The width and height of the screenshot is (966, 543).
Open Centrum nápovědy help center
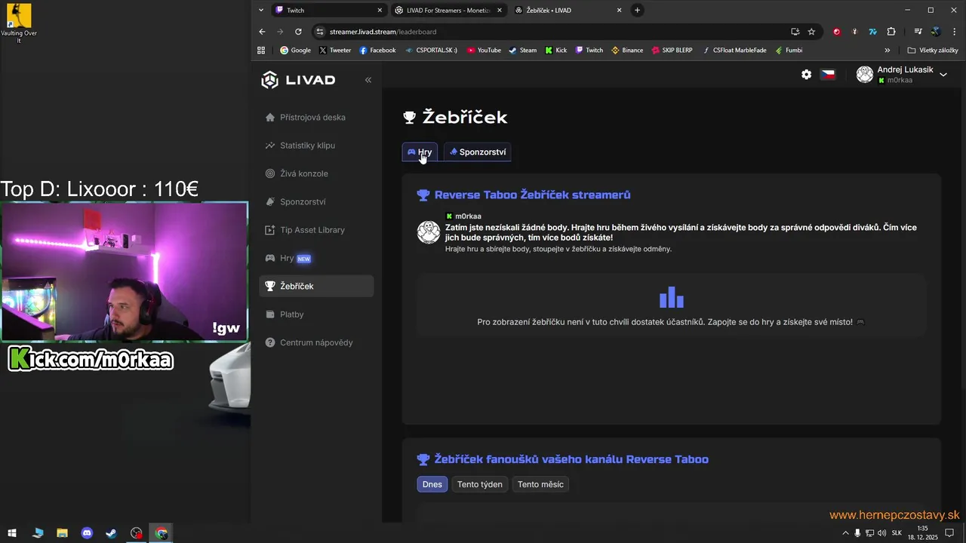(x=316, y=342)
